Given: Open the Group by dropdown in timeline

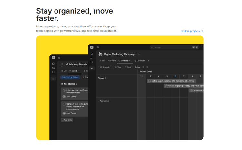Looking at the screenshot, I should pos(105,67).
